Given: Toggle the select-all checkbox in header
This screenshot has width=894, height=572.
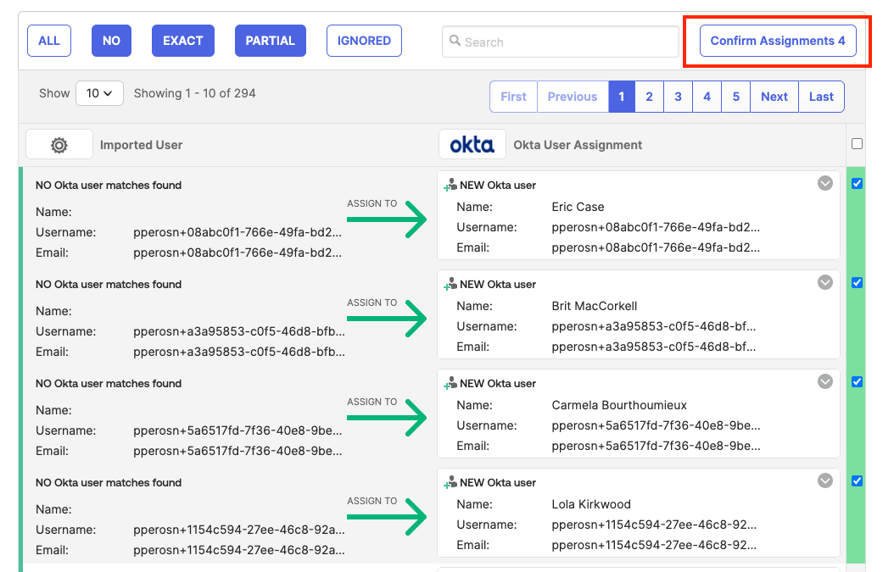Looking at the screenshot, I should click(857, 143).
